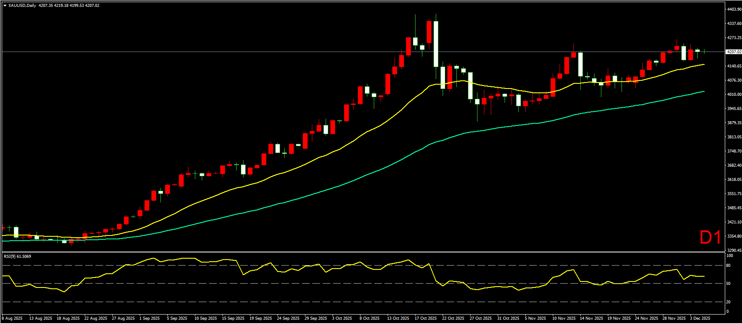Click the RSI 100 scale label
742x324 pixels.
point(729,256)
